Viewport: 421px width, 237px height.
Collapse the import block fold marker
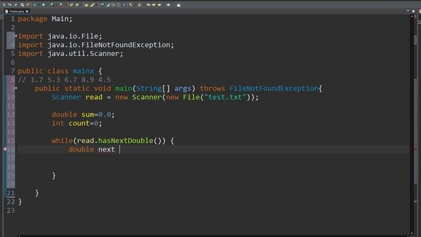pyautogui.click(x=16, y=36)
